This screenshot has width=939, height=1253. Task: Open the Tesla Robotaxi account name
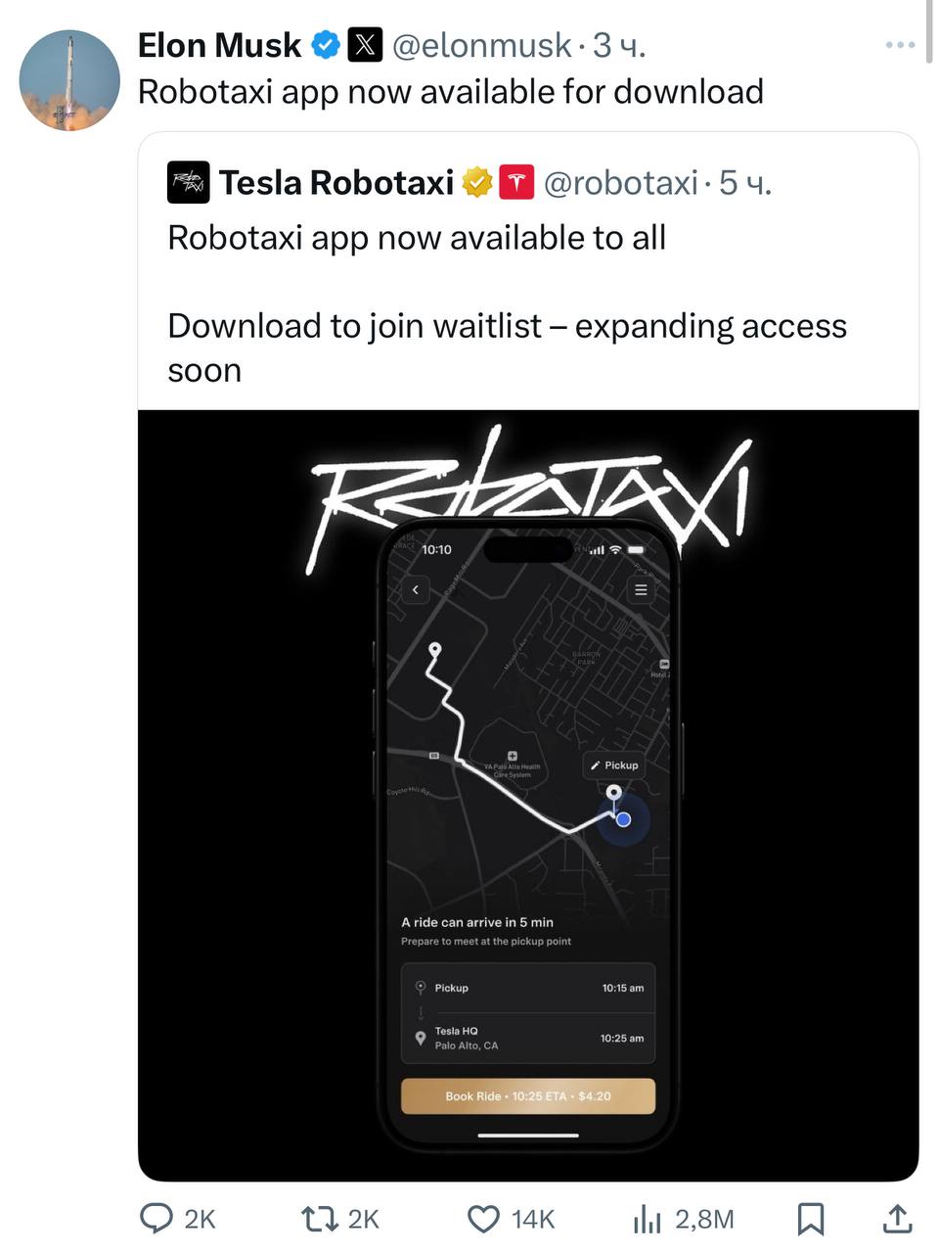click(336, 182)
